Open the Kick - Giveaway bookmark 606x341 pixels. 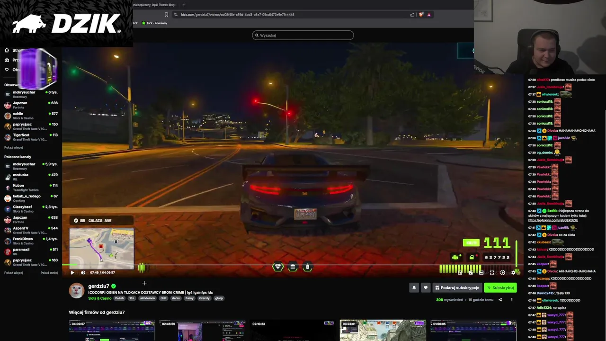pyautogui.click(x=154, y=23)
